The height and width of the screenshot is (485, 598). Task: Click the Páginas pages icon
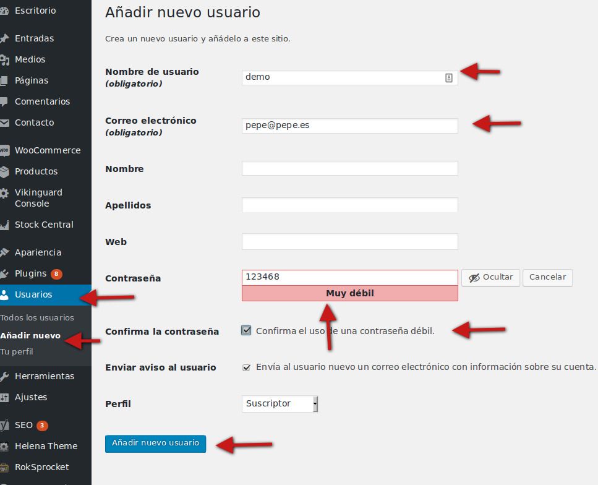point(4,80)
